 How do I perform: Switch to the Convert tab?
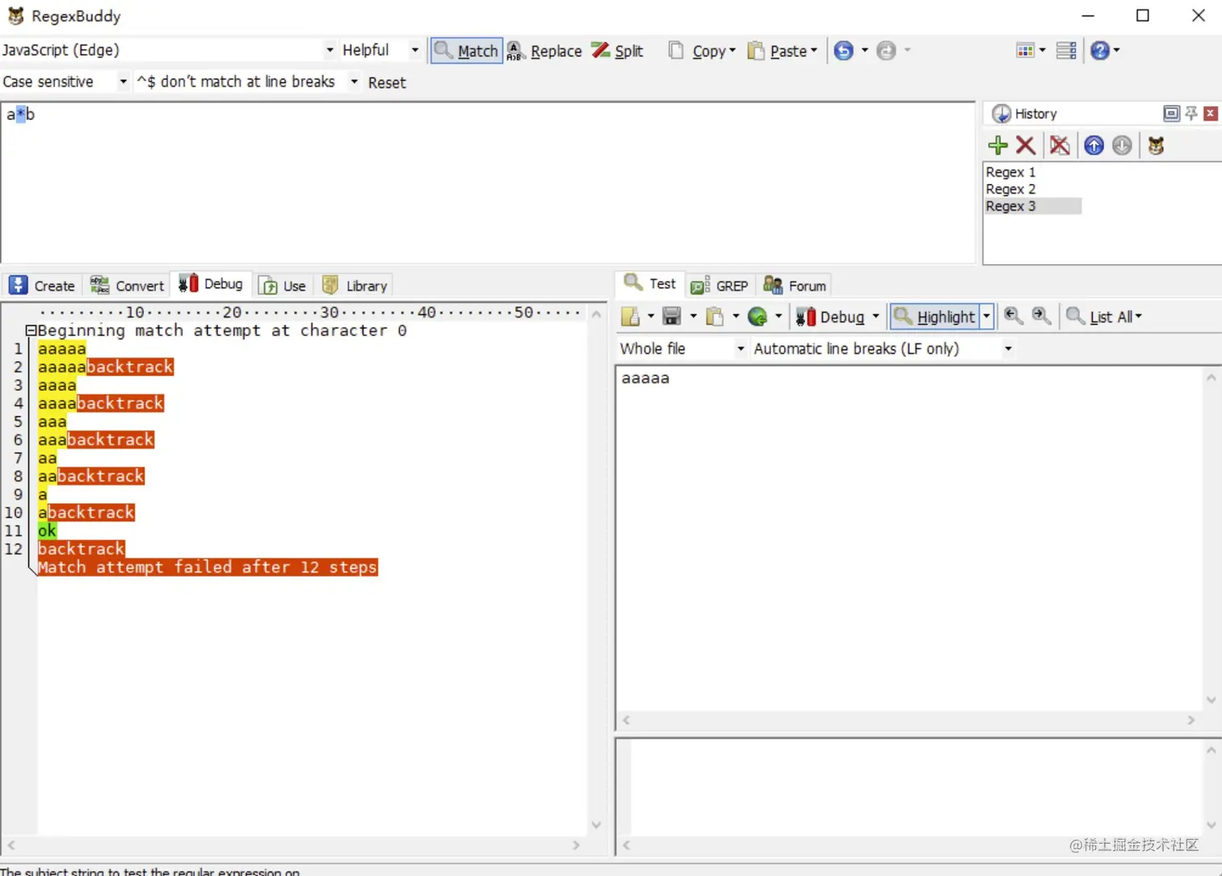click(127, 285)
